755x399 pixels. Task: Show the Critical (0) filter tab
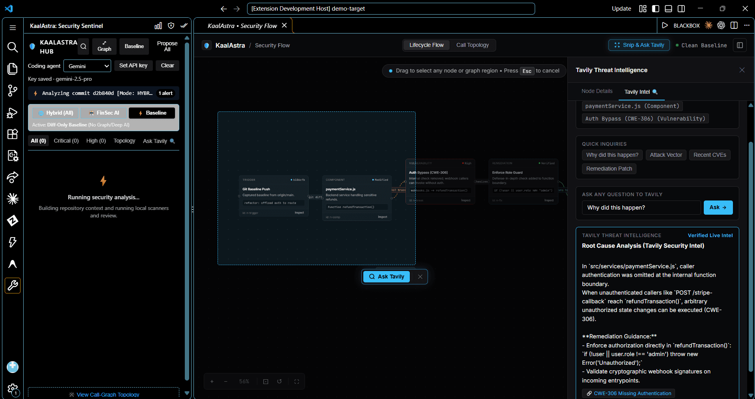click(66, 141)
